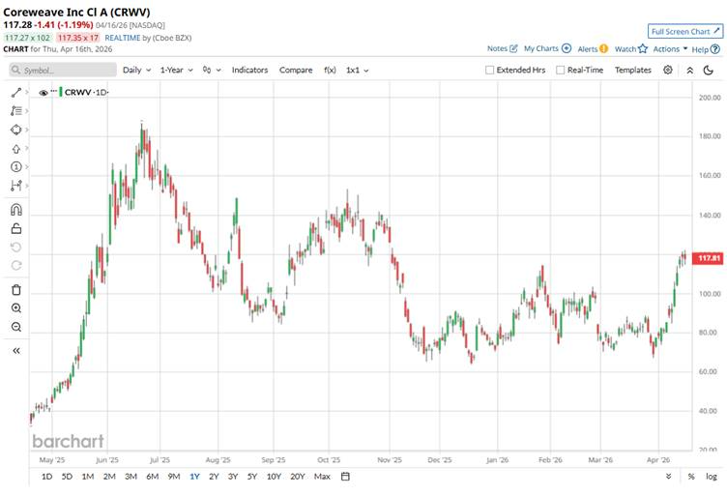Switch to dark mode moon icon
Image resolution: width=727 pixels, height=496 pixels.
(x=710, y=70)
